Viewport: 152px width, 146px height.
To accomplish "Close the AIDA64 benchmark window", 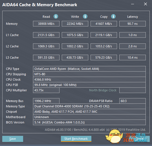I will click(x=146, y=4).
